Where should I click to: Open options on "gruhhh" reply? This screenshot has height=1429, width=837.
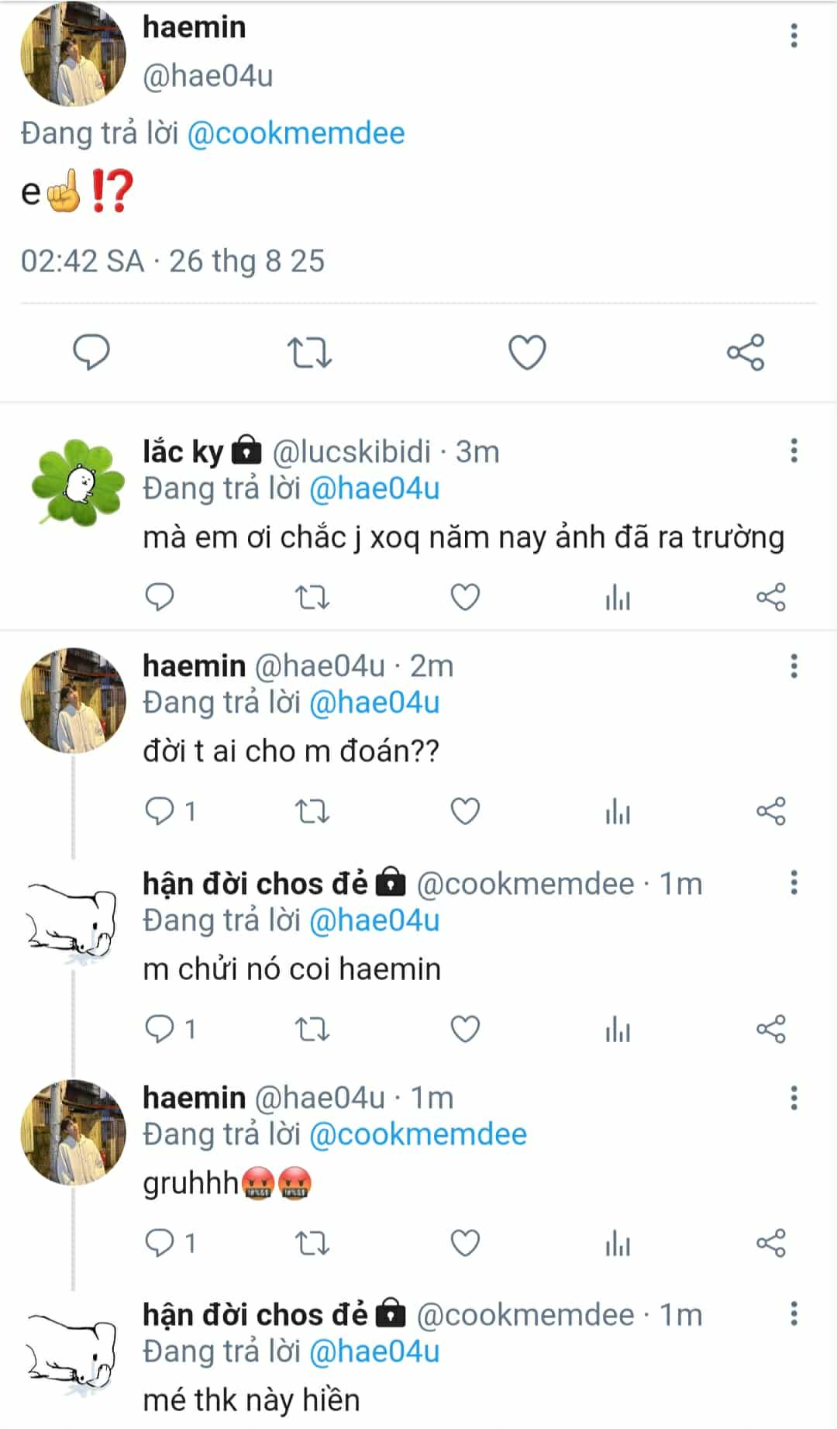click(794, 1098)
